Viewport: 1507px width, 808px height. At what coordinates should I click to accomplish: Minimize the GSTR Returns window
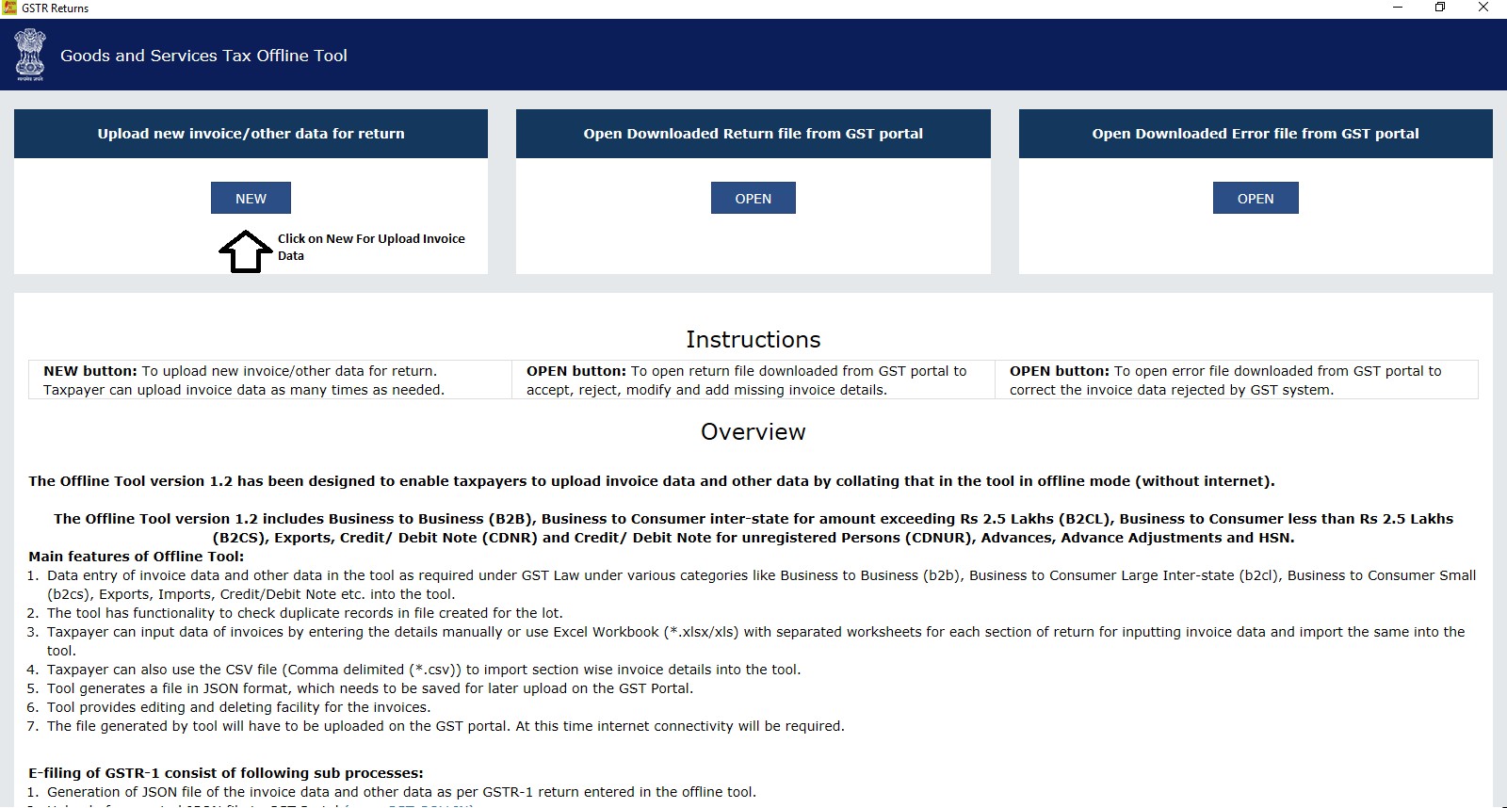click(1398, 8)
